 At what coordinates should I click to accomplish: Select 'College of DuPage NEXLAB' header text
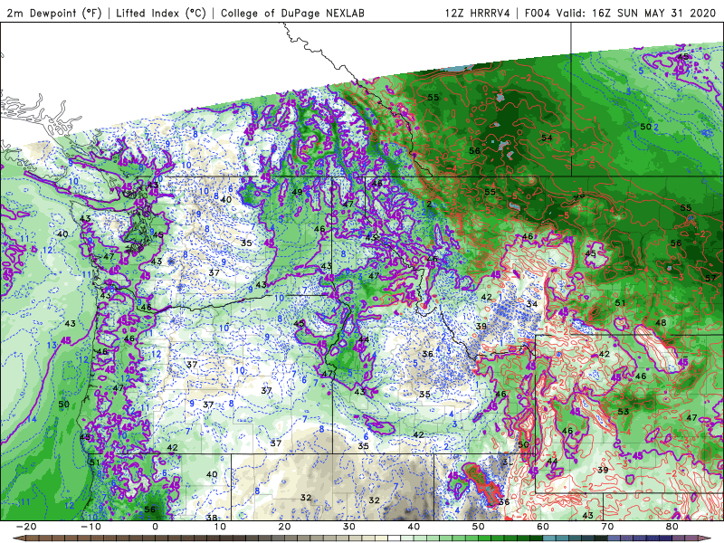tap(292, 13)
